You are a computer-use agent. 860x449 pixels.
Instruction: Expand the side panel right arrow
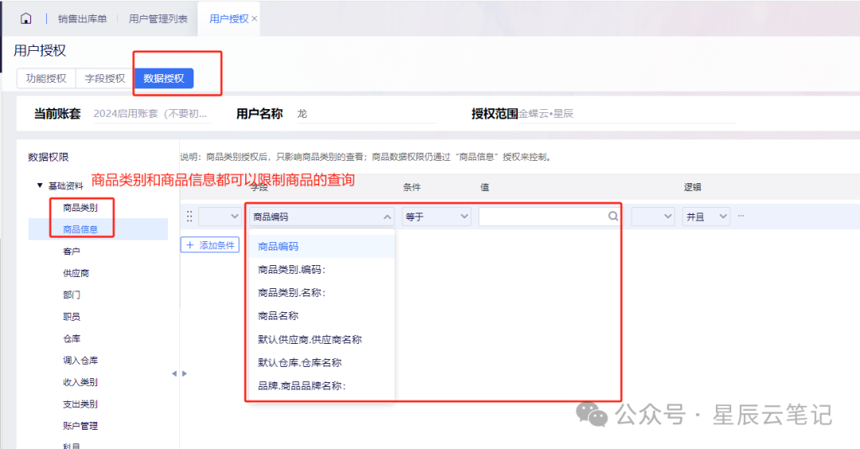(184, 373)
